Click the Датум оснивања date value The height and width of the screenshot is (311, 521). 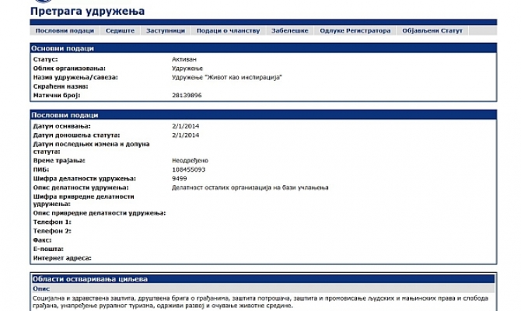coord(184,126)
